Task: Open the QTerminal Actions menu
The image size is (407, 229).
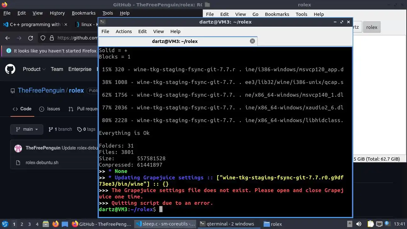Action: click(x=124, y=31)
